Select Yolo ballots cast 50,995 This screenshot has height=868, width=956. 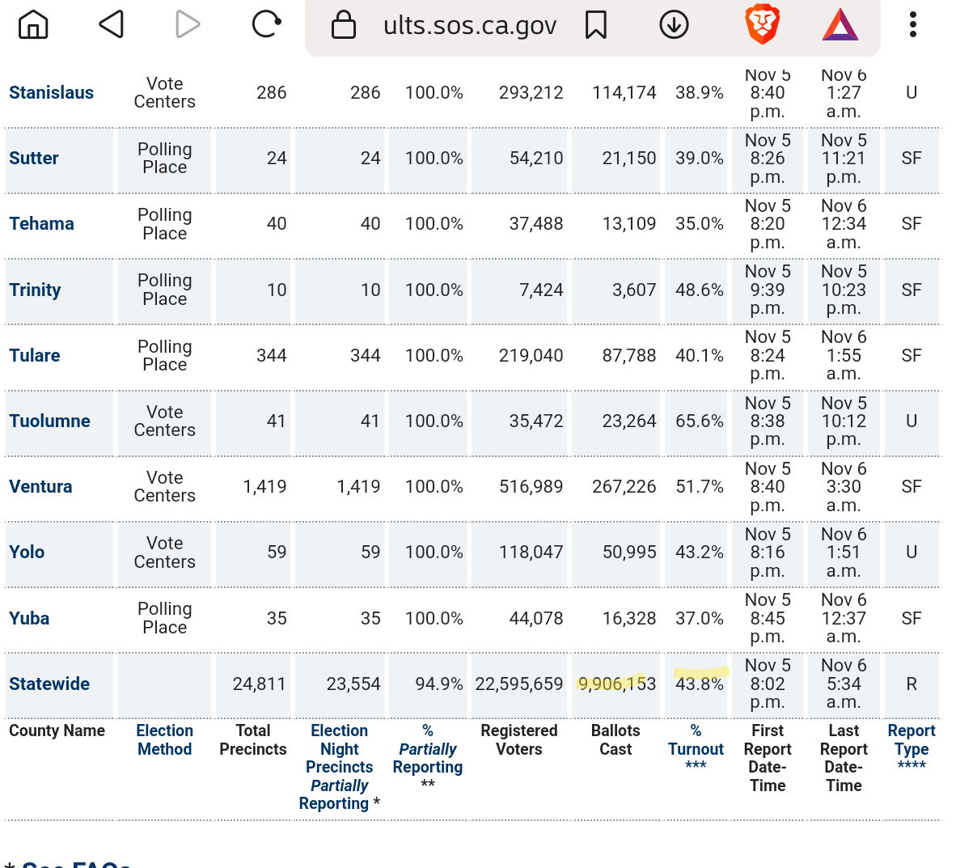coord(629,552)
